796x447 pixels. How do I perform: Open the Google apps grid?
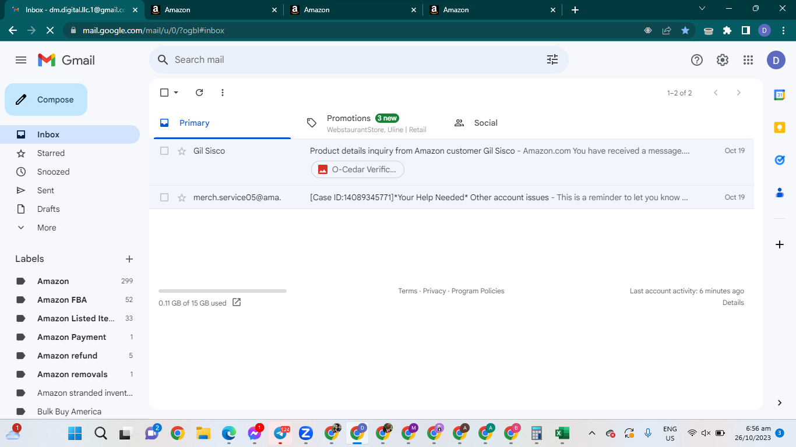(748, 60)
